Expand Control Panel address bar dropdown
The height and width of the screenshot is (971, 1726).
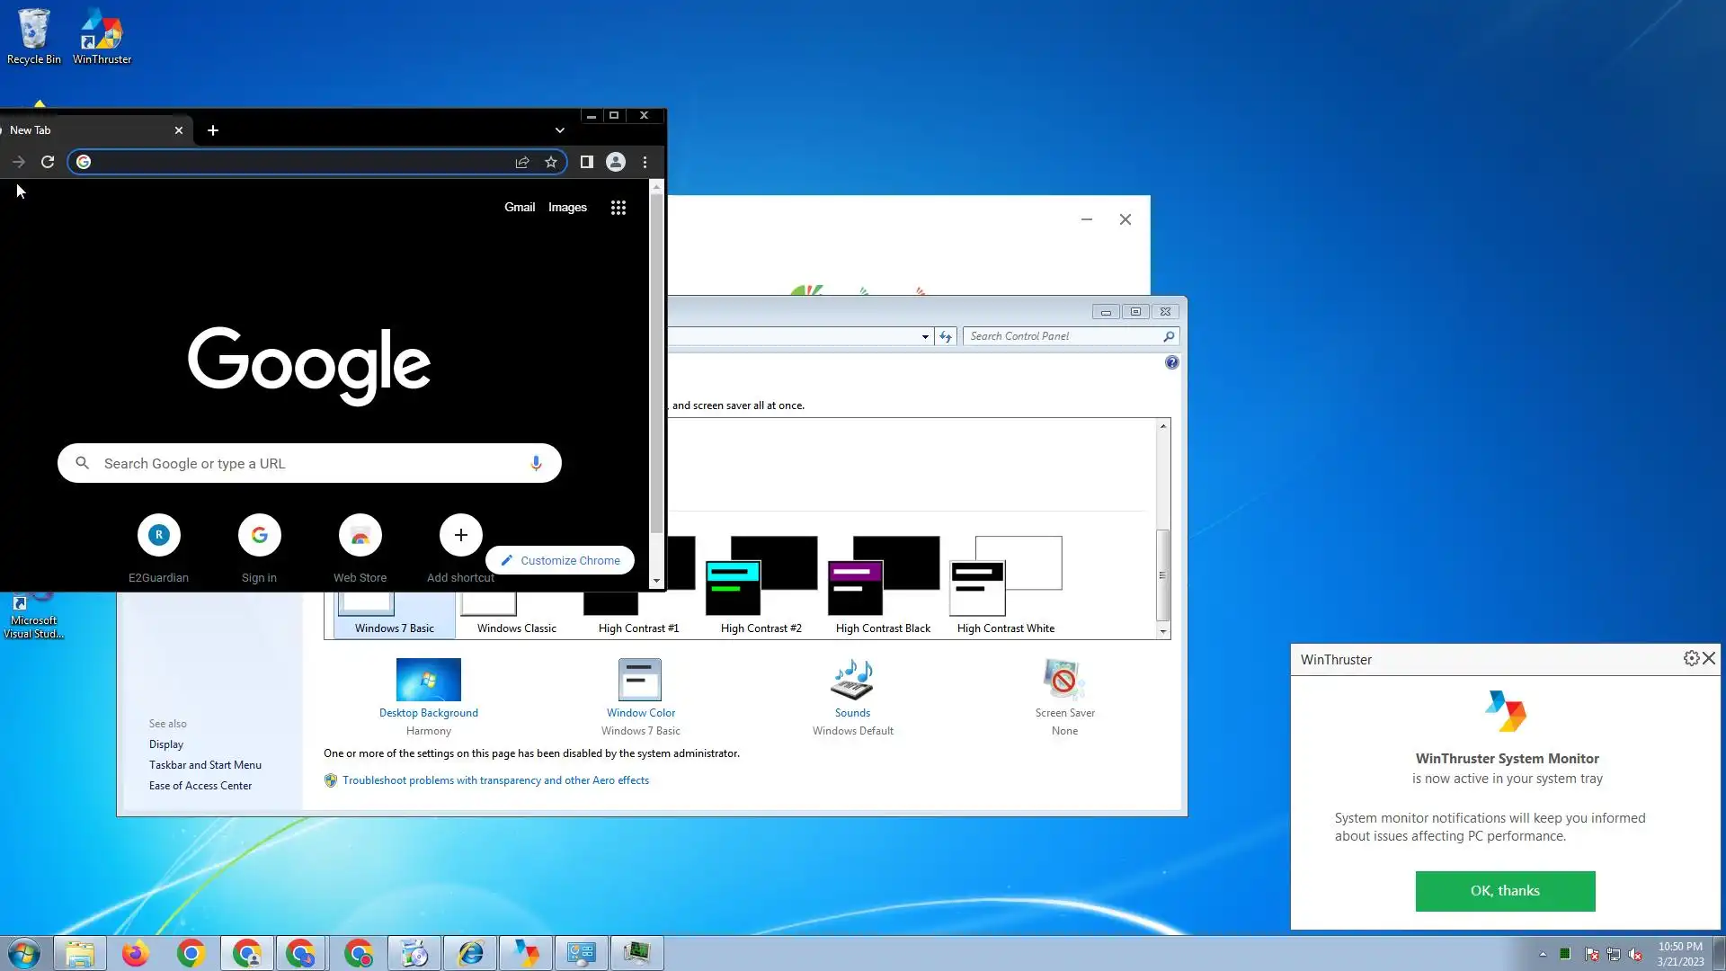pos(925,336)
